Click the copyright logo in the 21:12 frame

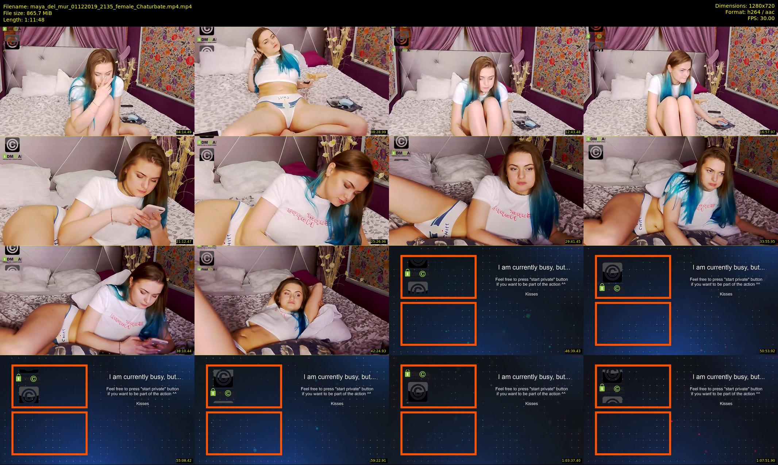tap(12, 145)
